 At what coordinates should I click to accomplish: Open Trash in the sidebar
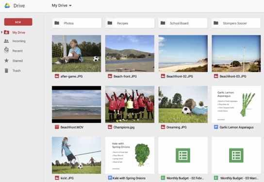pos(16,71)
